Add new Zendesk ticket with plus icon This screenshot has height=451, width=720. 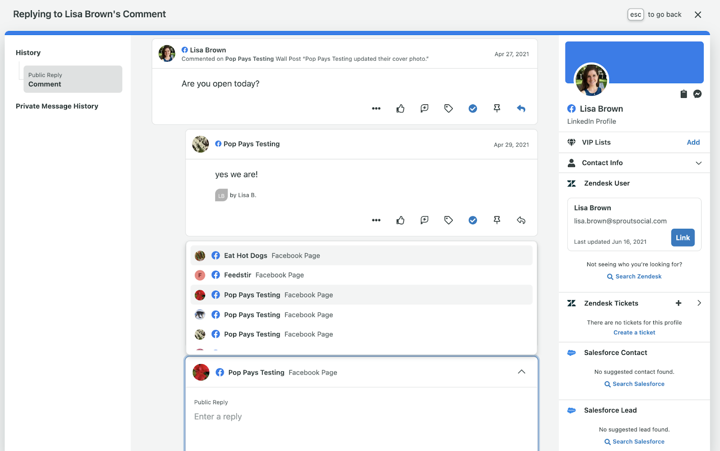[679, 303]
